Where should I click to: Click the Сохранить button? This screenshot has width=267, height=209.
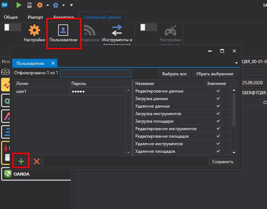(x=222, y=162)
